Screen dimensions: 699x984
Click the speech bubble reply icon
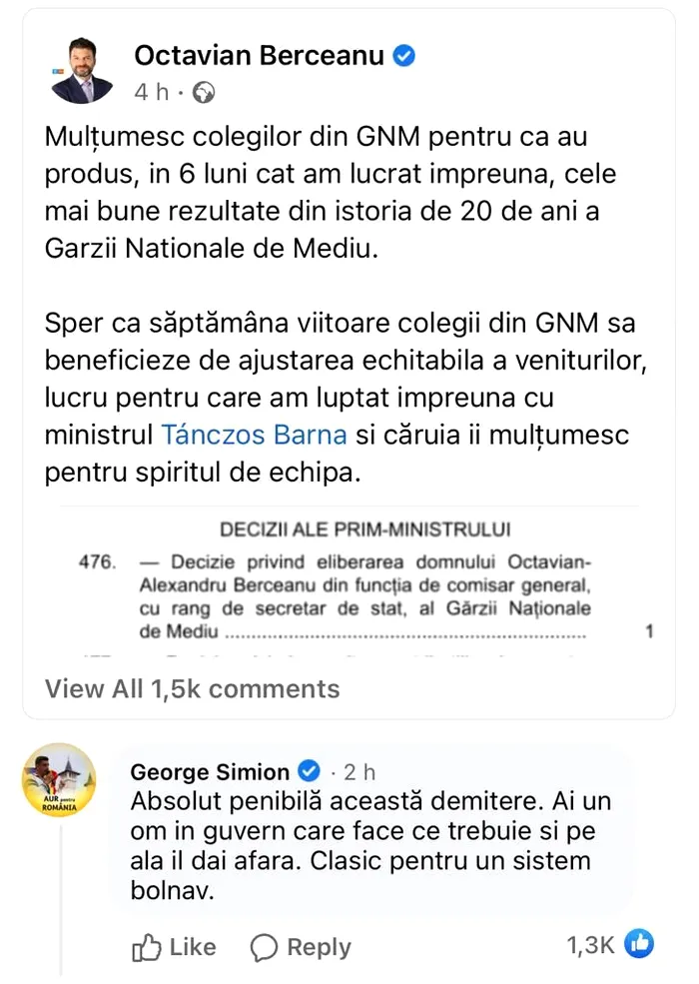265,947
